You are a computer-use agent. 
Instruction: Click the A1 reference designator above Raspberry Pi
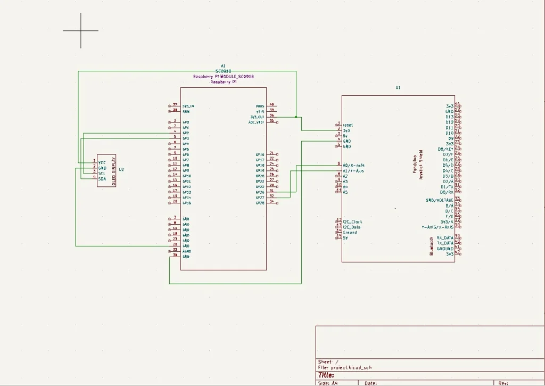[x=223, y=65]
